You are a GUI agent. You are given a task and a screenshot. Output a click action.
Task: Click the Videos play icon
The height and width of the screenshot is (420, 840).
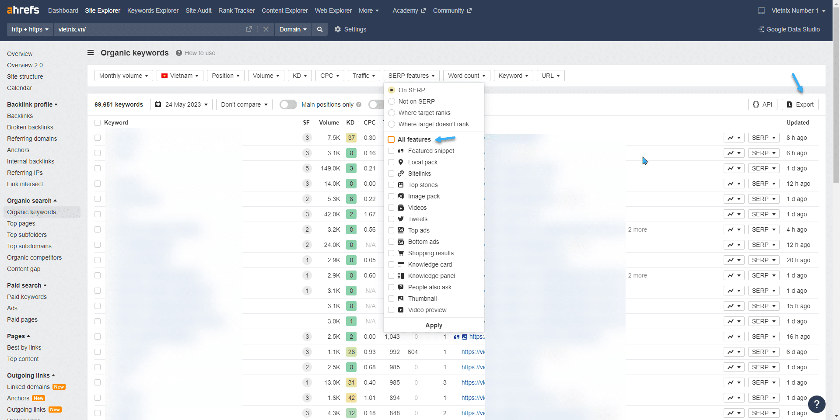pos(401,208)
